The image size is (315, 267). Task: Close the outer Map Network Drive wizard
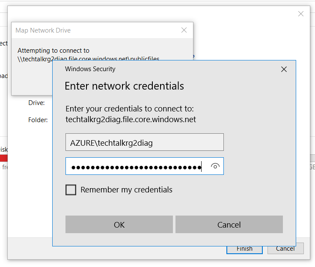tap(301, 14)
